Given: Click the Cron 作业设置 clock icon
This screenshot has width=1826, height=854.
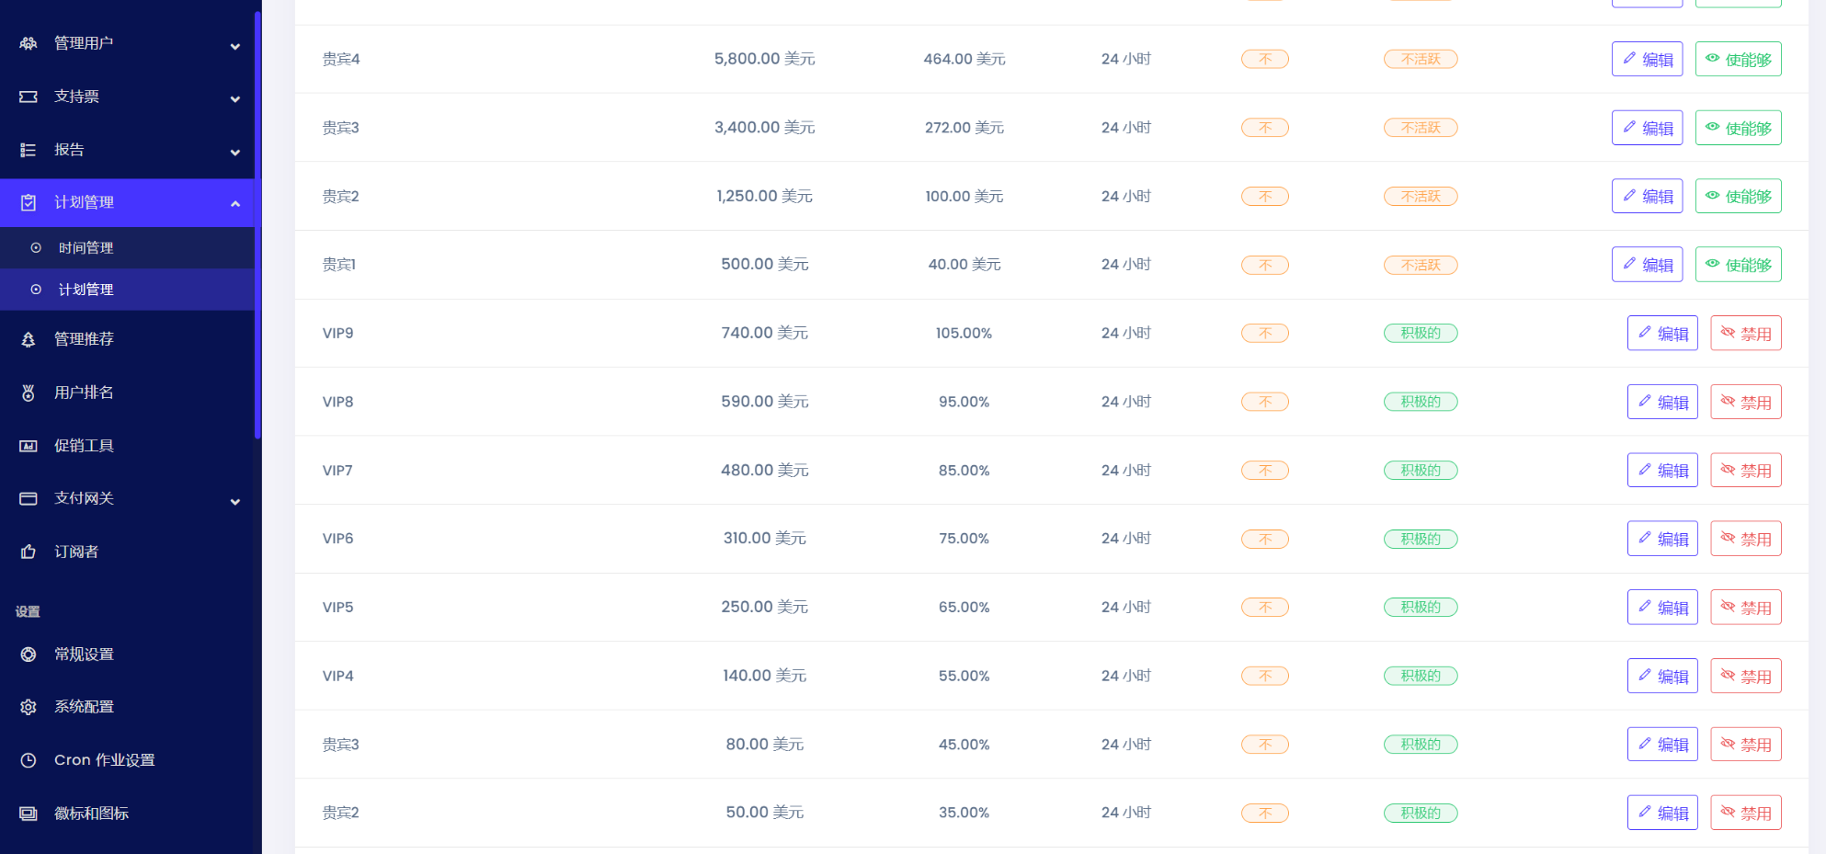Looking at the screenshot, I should click(x=29, y=760).
